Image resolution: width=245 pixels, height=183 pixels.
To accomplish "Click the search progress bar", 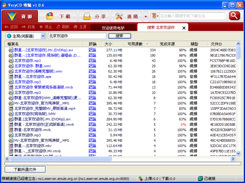I will pos(123,163).
